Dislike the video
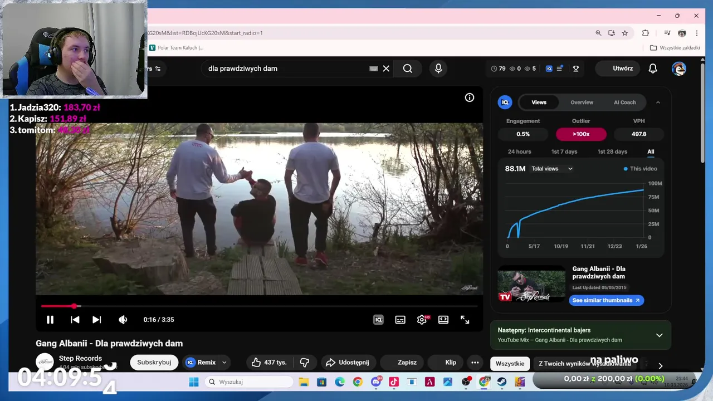This screenshot has width=713, height=401. tap(305, 362)
